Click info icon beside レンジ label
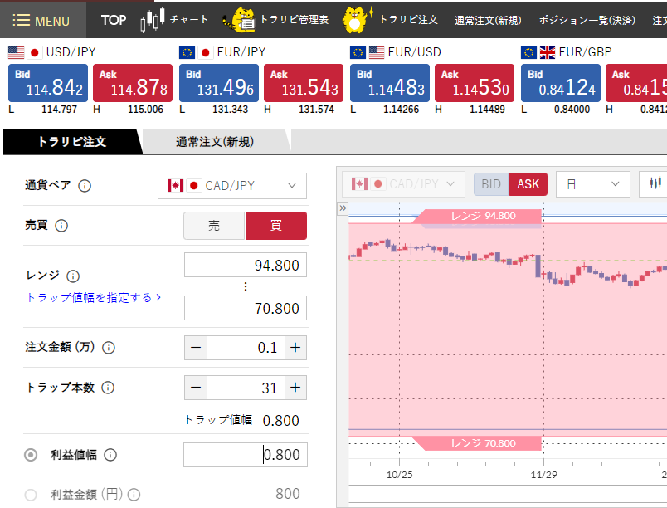The width and height of the screenshot is (667, 508). 73,276
